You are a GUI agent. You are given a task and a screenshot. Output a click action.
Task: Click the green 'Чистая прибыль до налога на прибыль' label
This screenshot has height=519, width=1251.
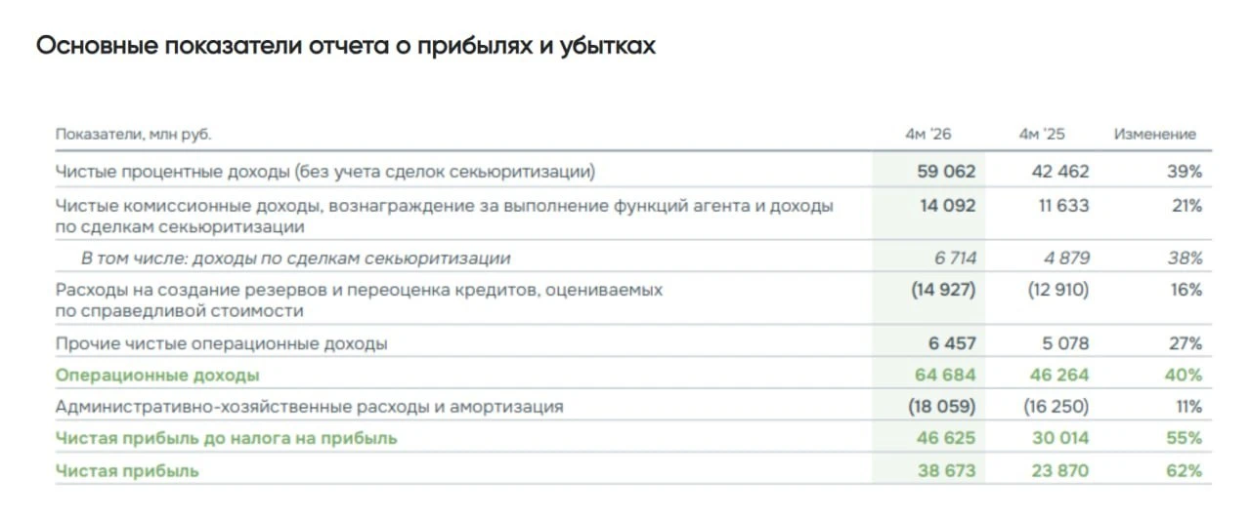coord(227,438)
